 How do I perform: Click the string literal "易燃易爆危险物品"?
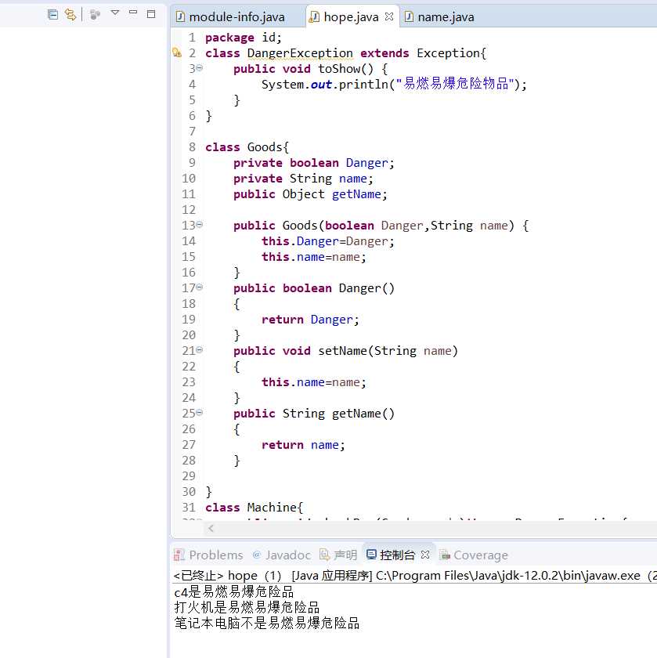tap(455, 85)
